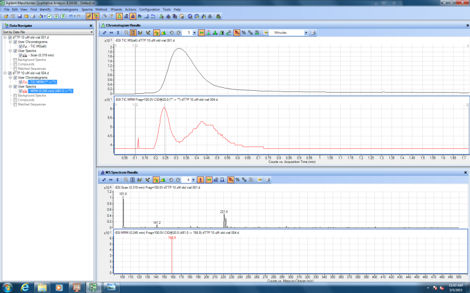Click the 158.9 peak label in MRM spectrum

click(173, 238)
